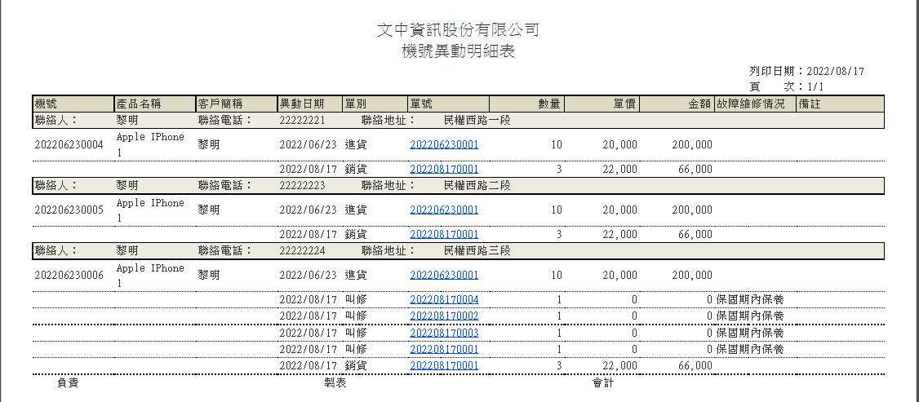The width and height of the screenshot is (919, 402).
Task: Open 叫修 row link 202208170001
Action: coord(444,349)
